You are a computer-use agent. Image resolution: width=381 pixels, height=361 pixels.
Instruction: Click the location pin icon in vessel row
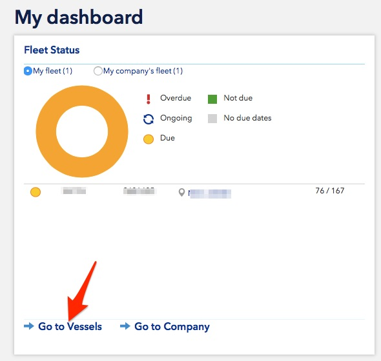click(x=181, y=193)
